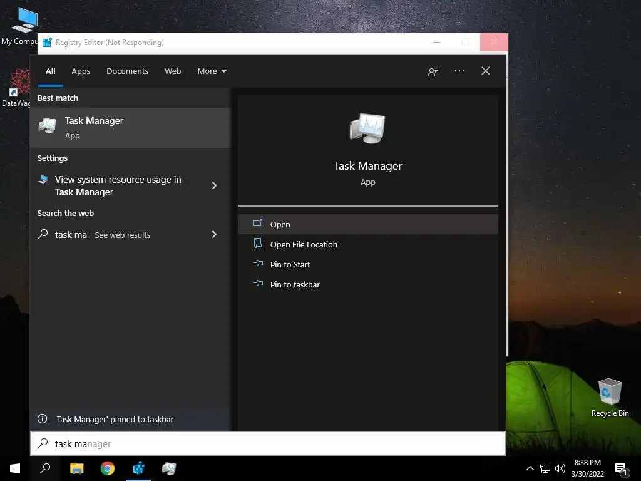This screenshot has height=481, width=641.
Task: Open the Windows Start button
Action: 15,468
